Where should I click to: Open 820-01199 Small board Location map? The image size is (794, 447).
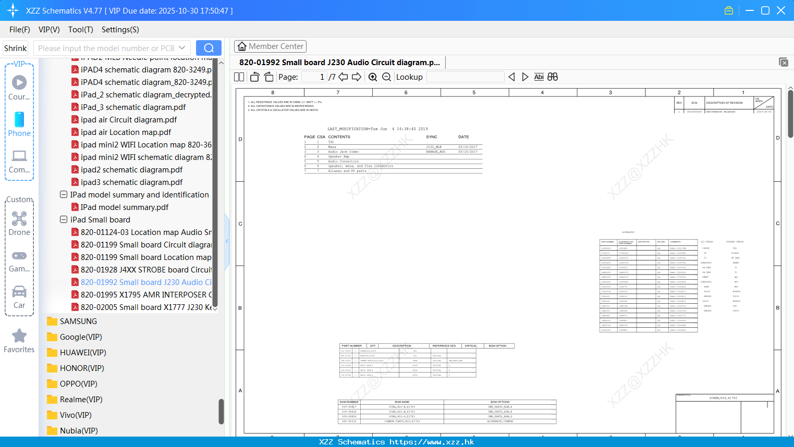click(x=141, y=257)
